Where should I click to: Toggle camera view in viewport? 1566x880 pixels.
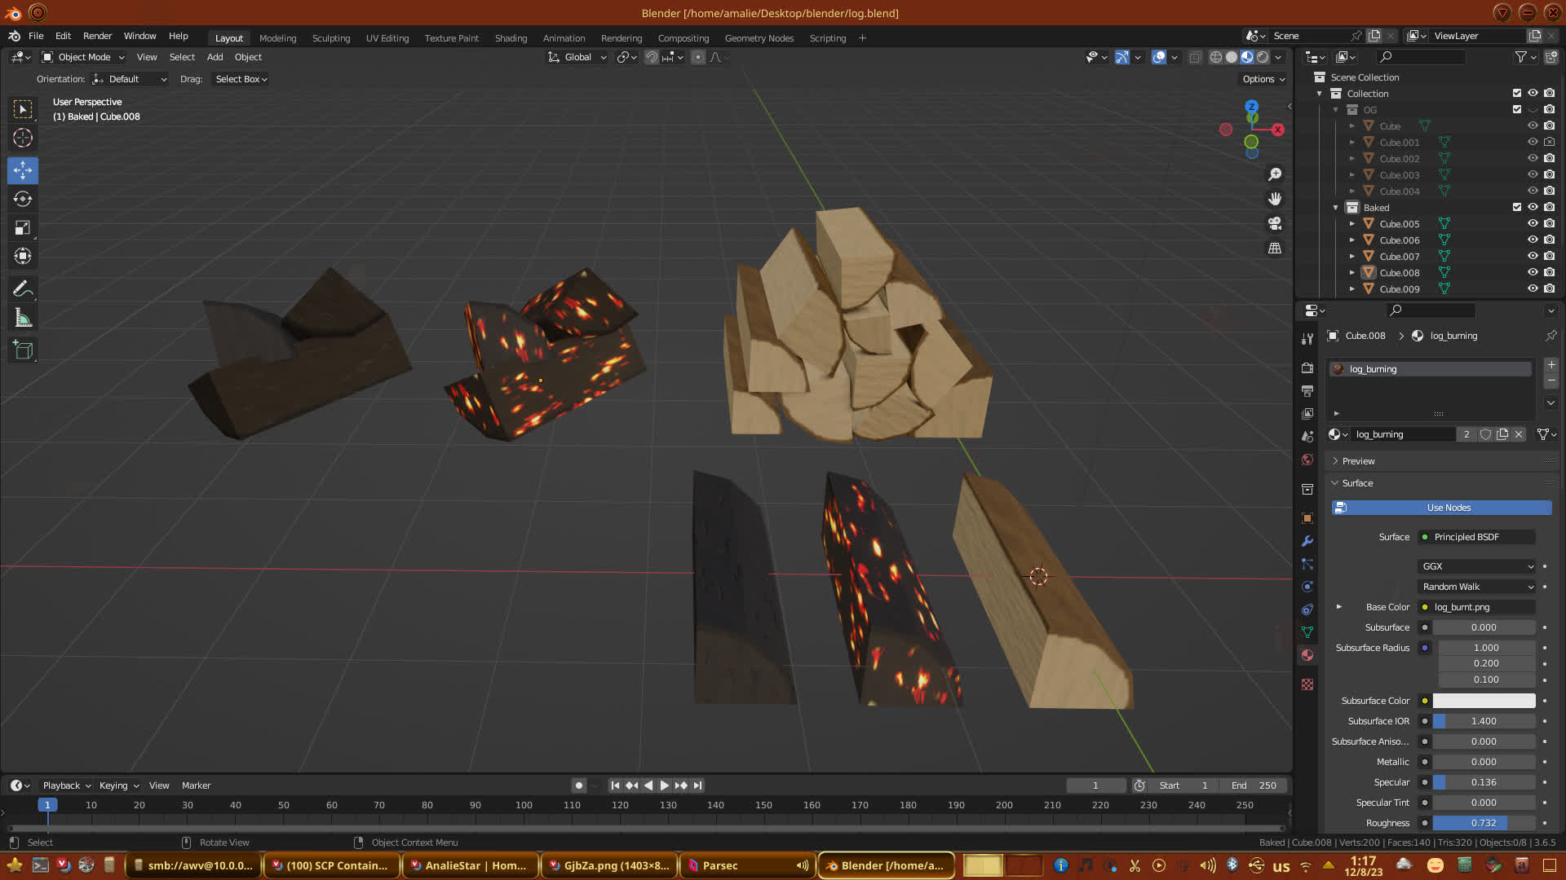click(1275, 223)
